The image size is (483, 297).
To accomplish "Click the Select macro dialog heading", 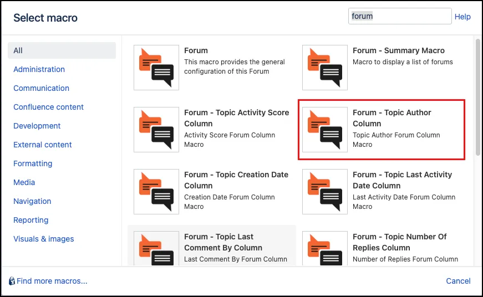I will point(45,18).
